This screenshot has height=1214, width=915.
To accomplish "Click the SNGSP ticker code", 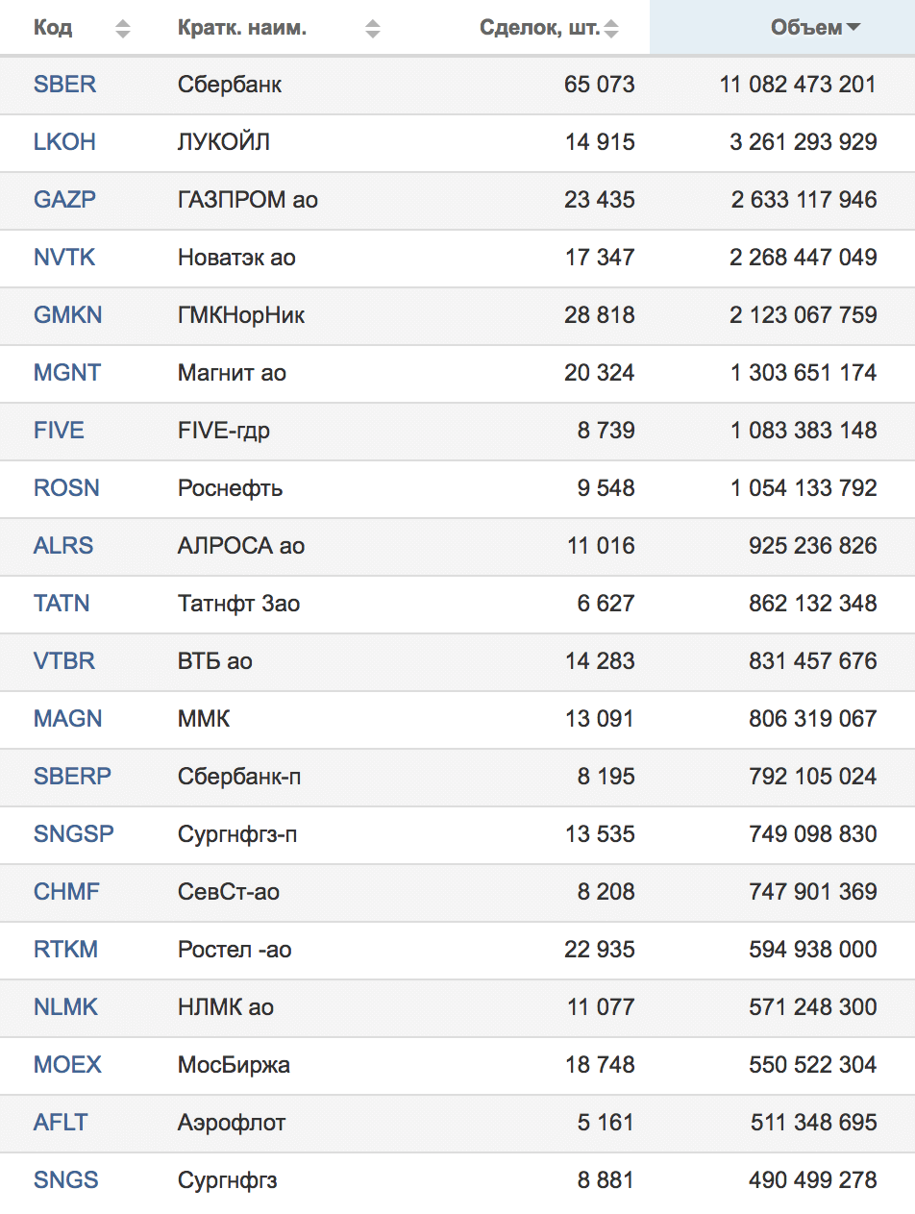I will pos(74,834).
